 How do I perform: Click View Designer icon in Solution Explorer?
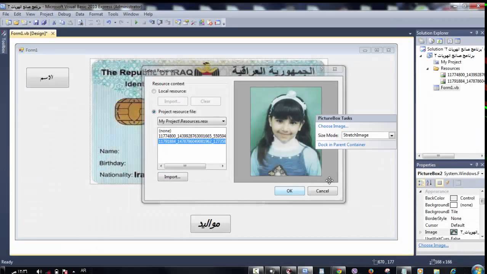[458, 41]
